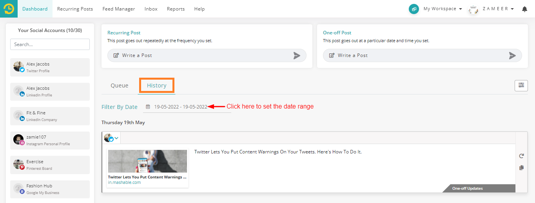Open the in.mashable.com link
The image size is (535, 203).
click(124, 182)
